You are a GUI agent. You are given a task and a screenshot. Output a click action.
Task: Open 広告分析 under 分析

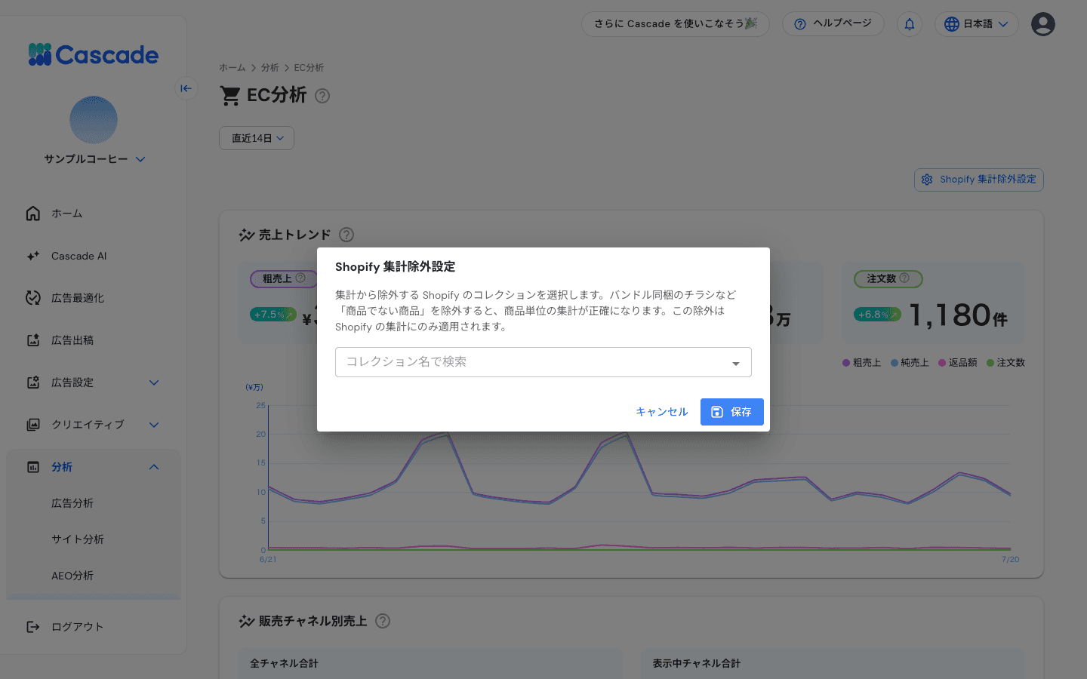tap(94, 503)
